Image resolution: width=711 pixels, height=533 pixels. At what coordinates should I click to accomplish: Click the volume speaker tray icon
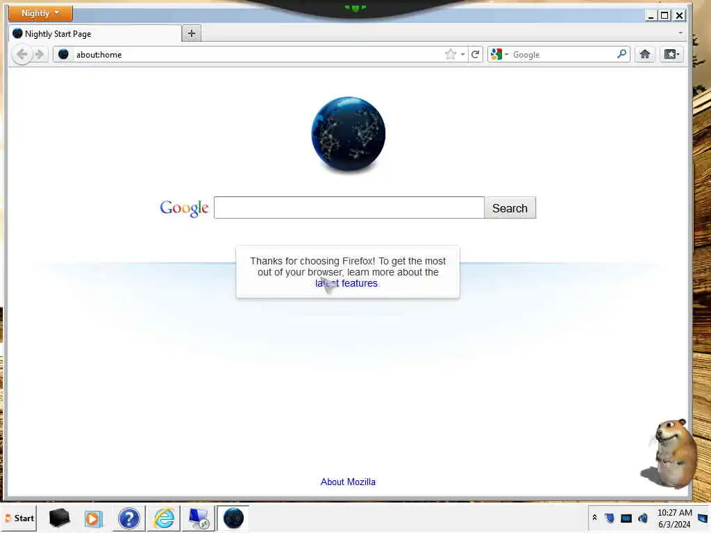[x=642, y=518]
